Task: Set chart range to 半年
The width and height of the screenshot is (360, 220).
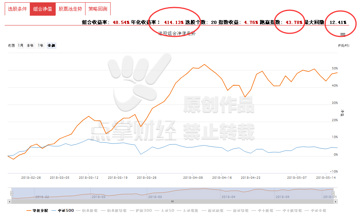Action: (30, 45)
